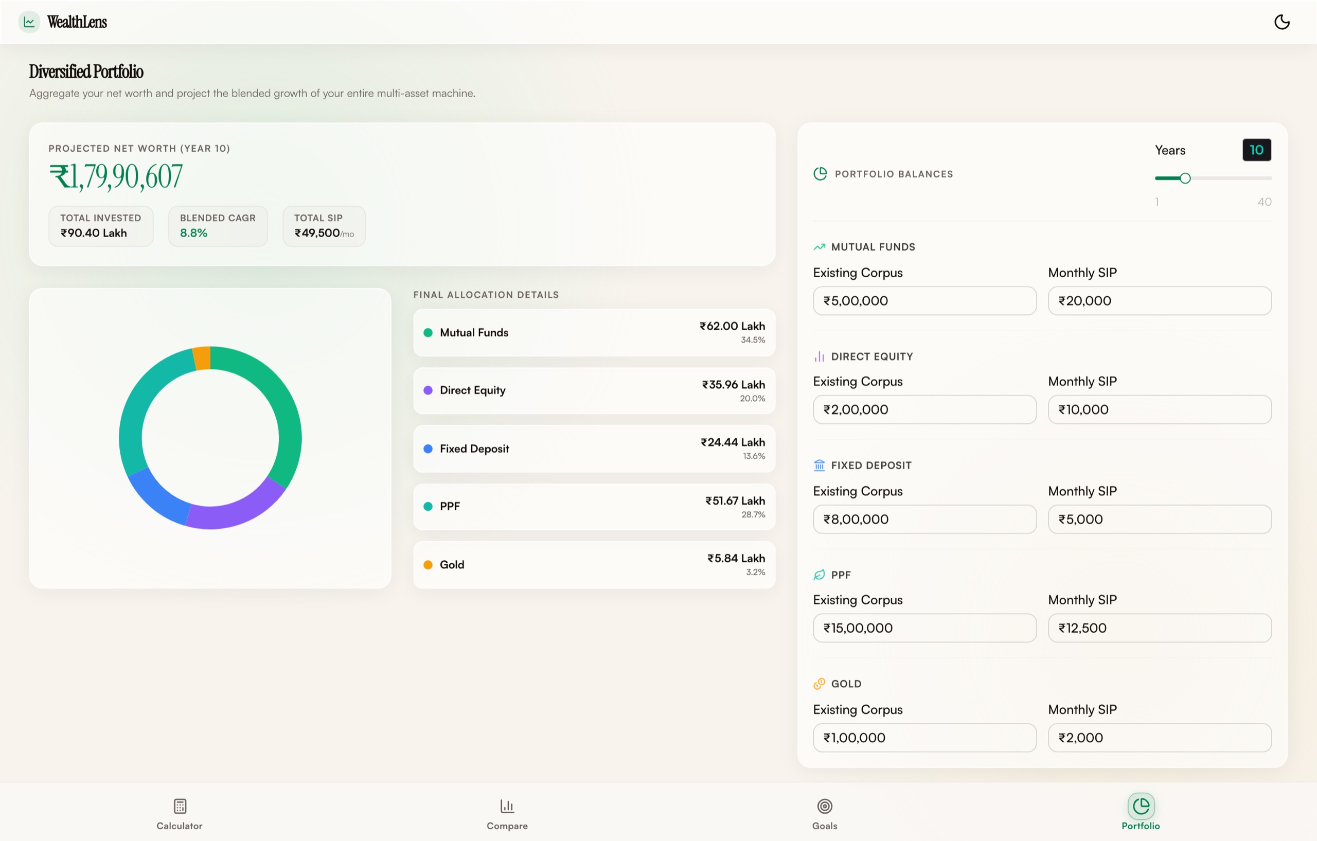
Task: Edit Gold Monthly SIP field
Action: (x=1159, y=738)
